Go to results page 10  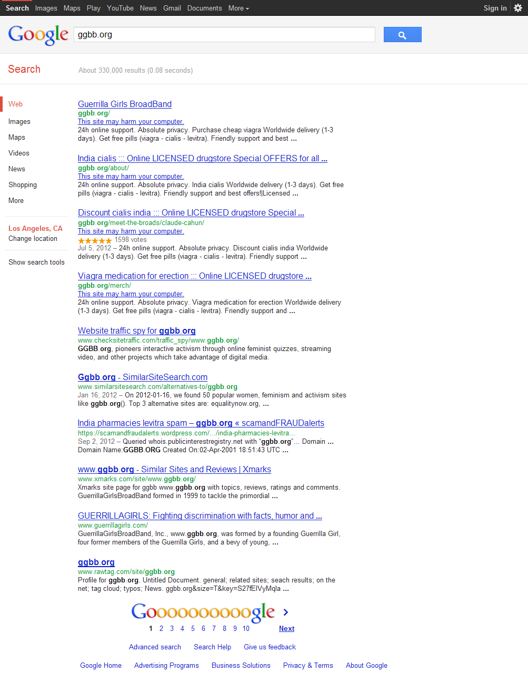(246, 628)
